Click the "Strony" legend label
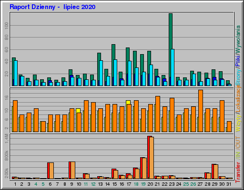 point(238,77)
